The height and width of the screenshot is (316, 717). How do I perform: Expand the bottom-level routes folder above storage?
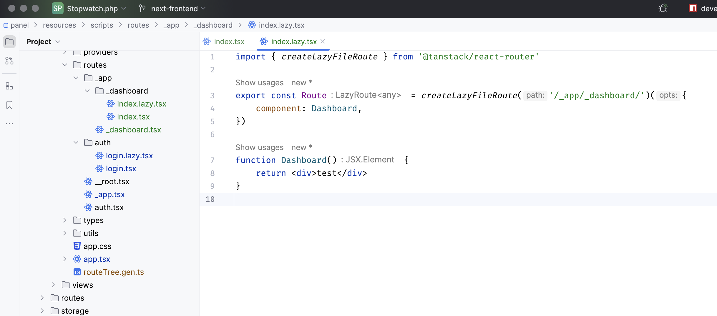tap(42, 298)
